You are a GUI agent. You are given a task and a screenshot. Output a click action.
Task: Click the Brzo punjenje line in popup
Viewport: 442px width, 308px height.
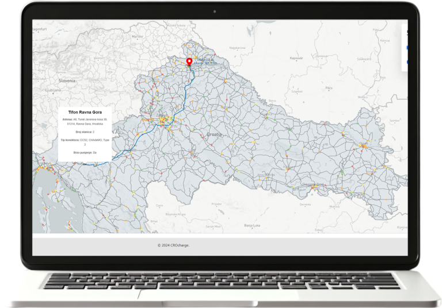85,153
